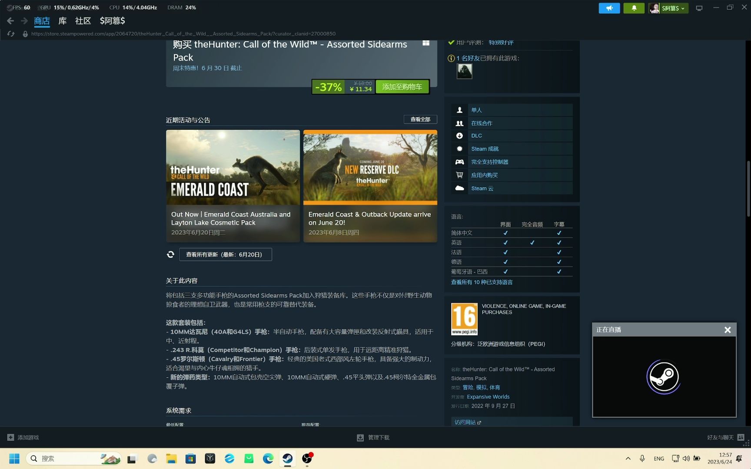Click the in-app purchases cart icon
This screenshot has width=751, height=469.
[x=459, y=175]
